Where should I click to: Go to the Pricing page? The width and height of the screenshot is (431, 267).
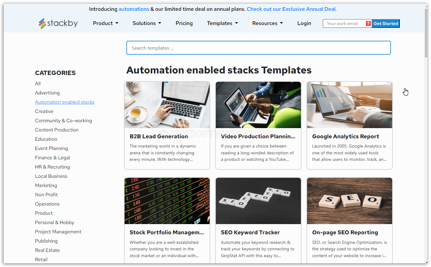pos(184,23)
